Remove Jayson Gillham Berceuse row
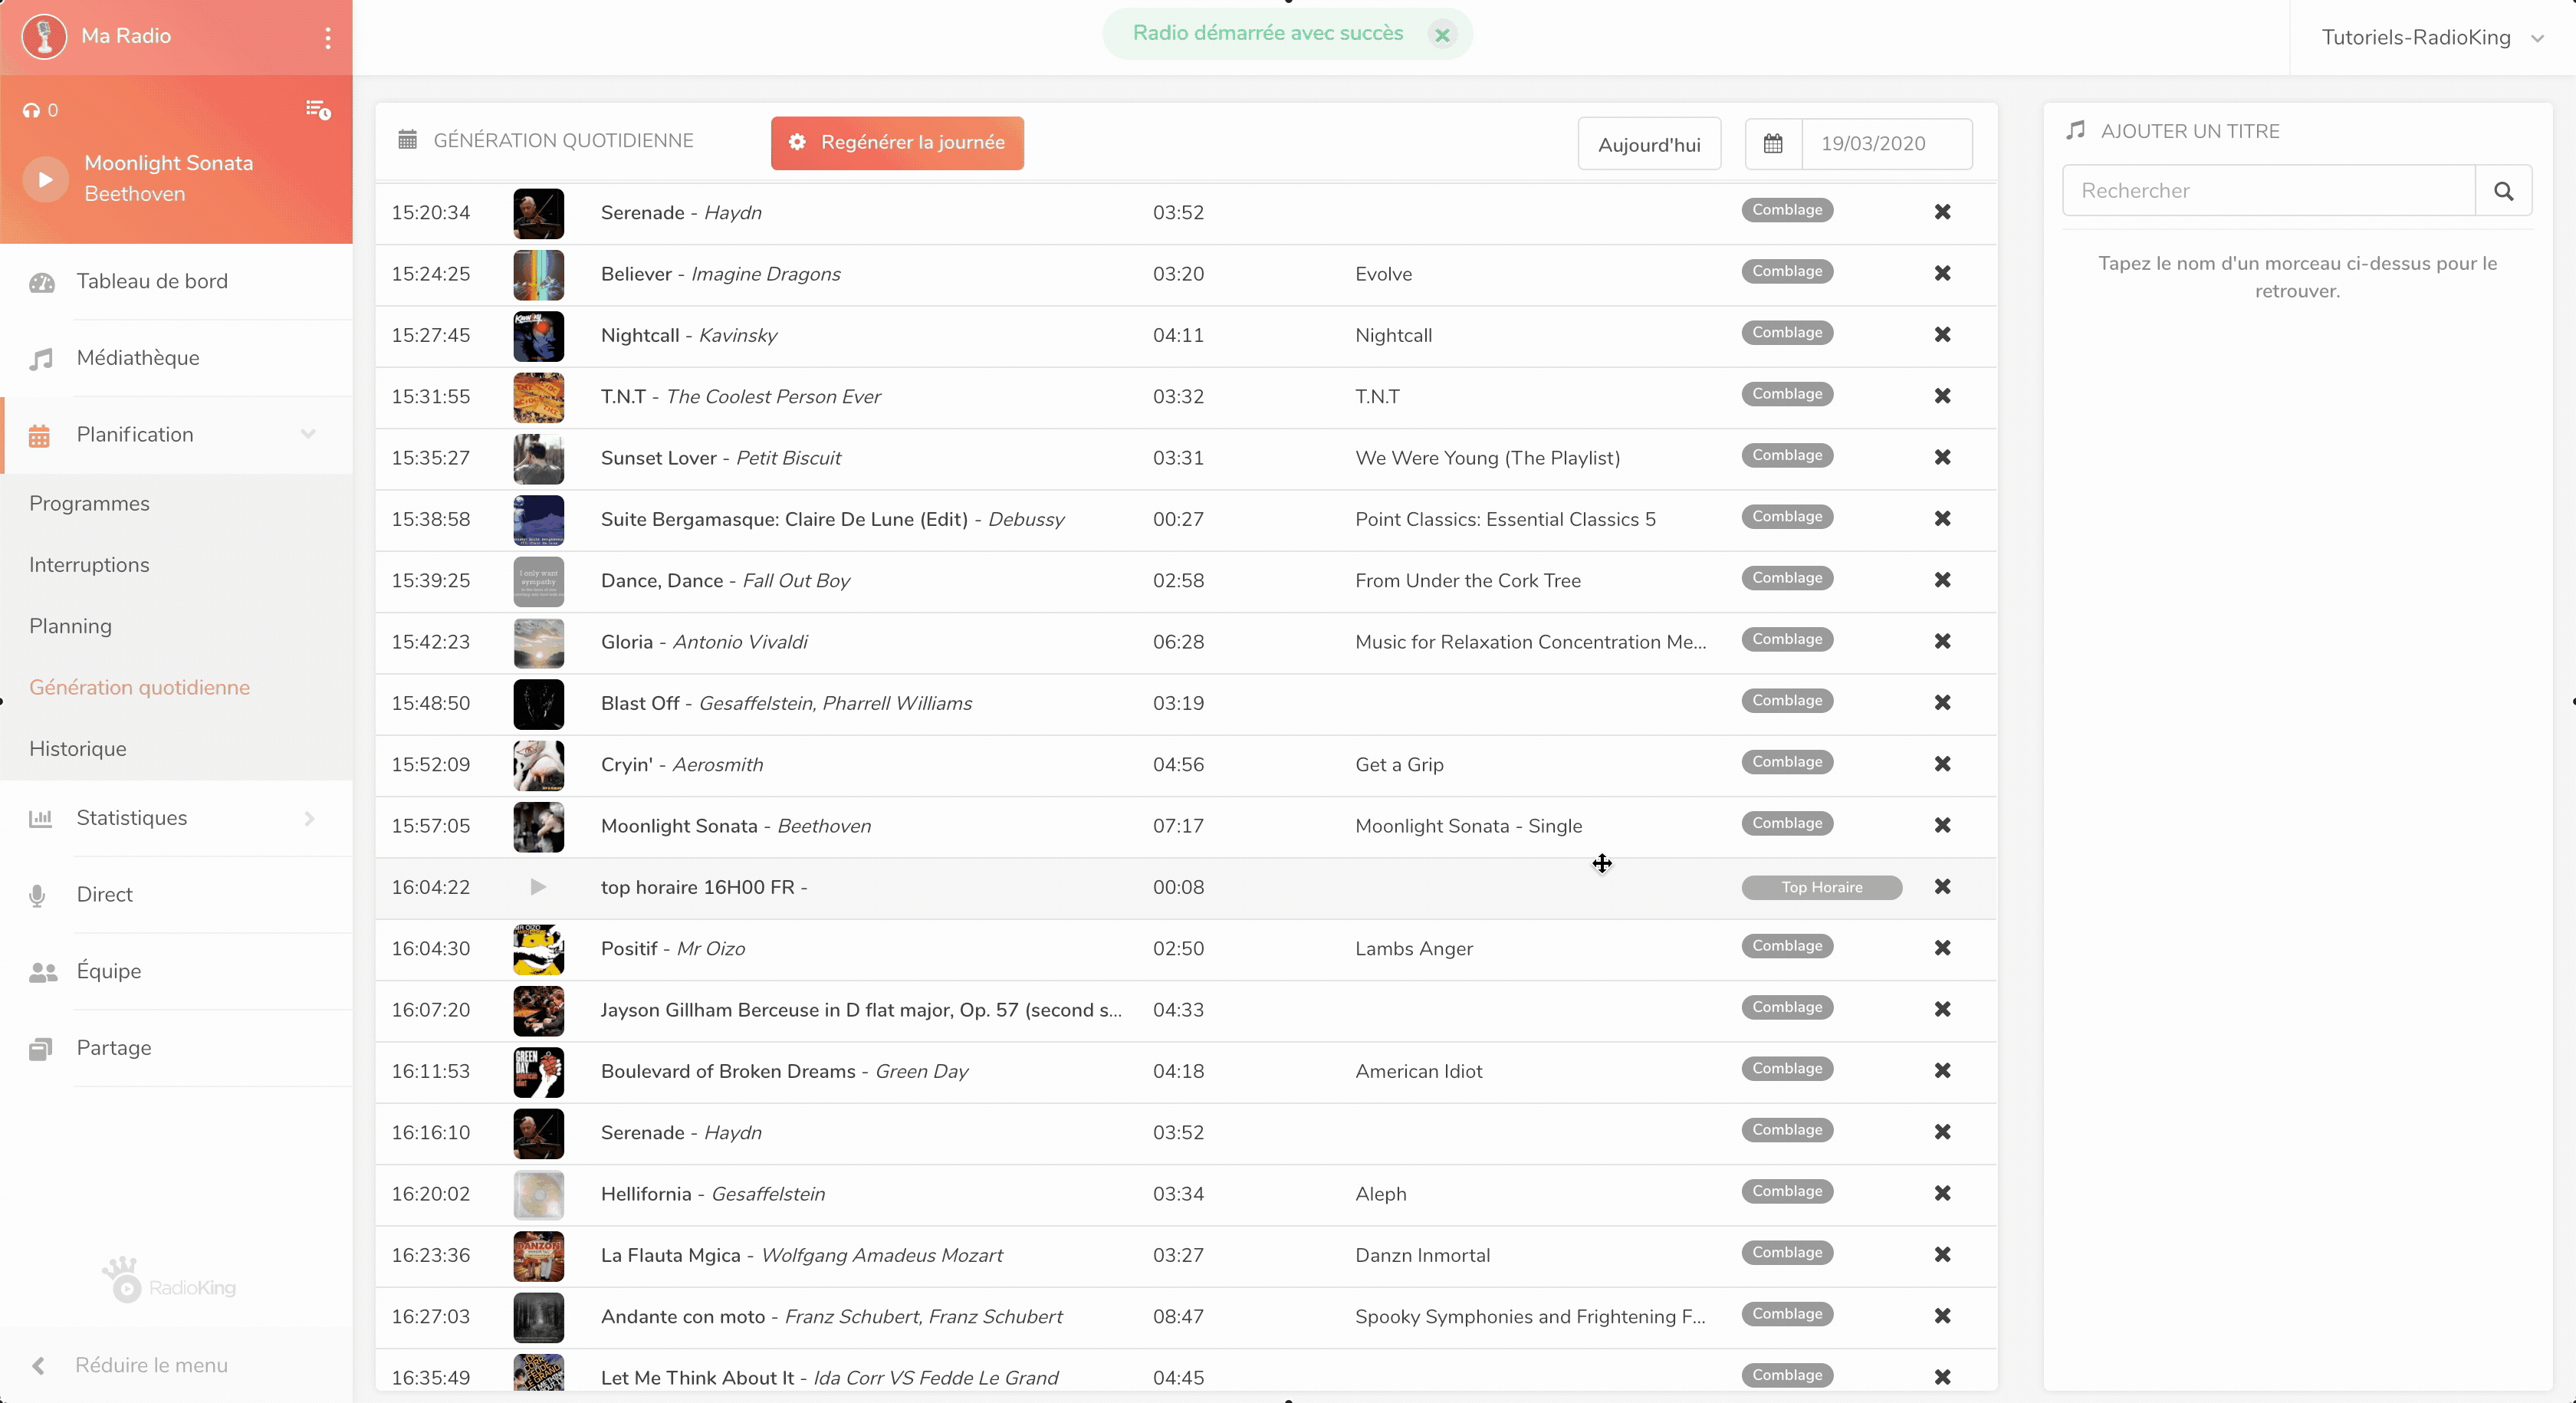The height and width of the screenshot is (1403, 2576). pyautogui.click(x=1942, y=1009)
